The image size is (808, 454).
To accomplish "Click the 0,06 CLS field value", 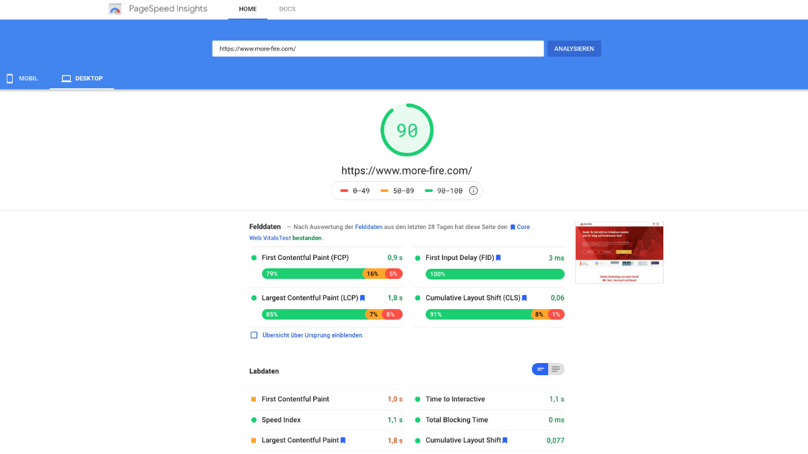I will pos(558,298).
